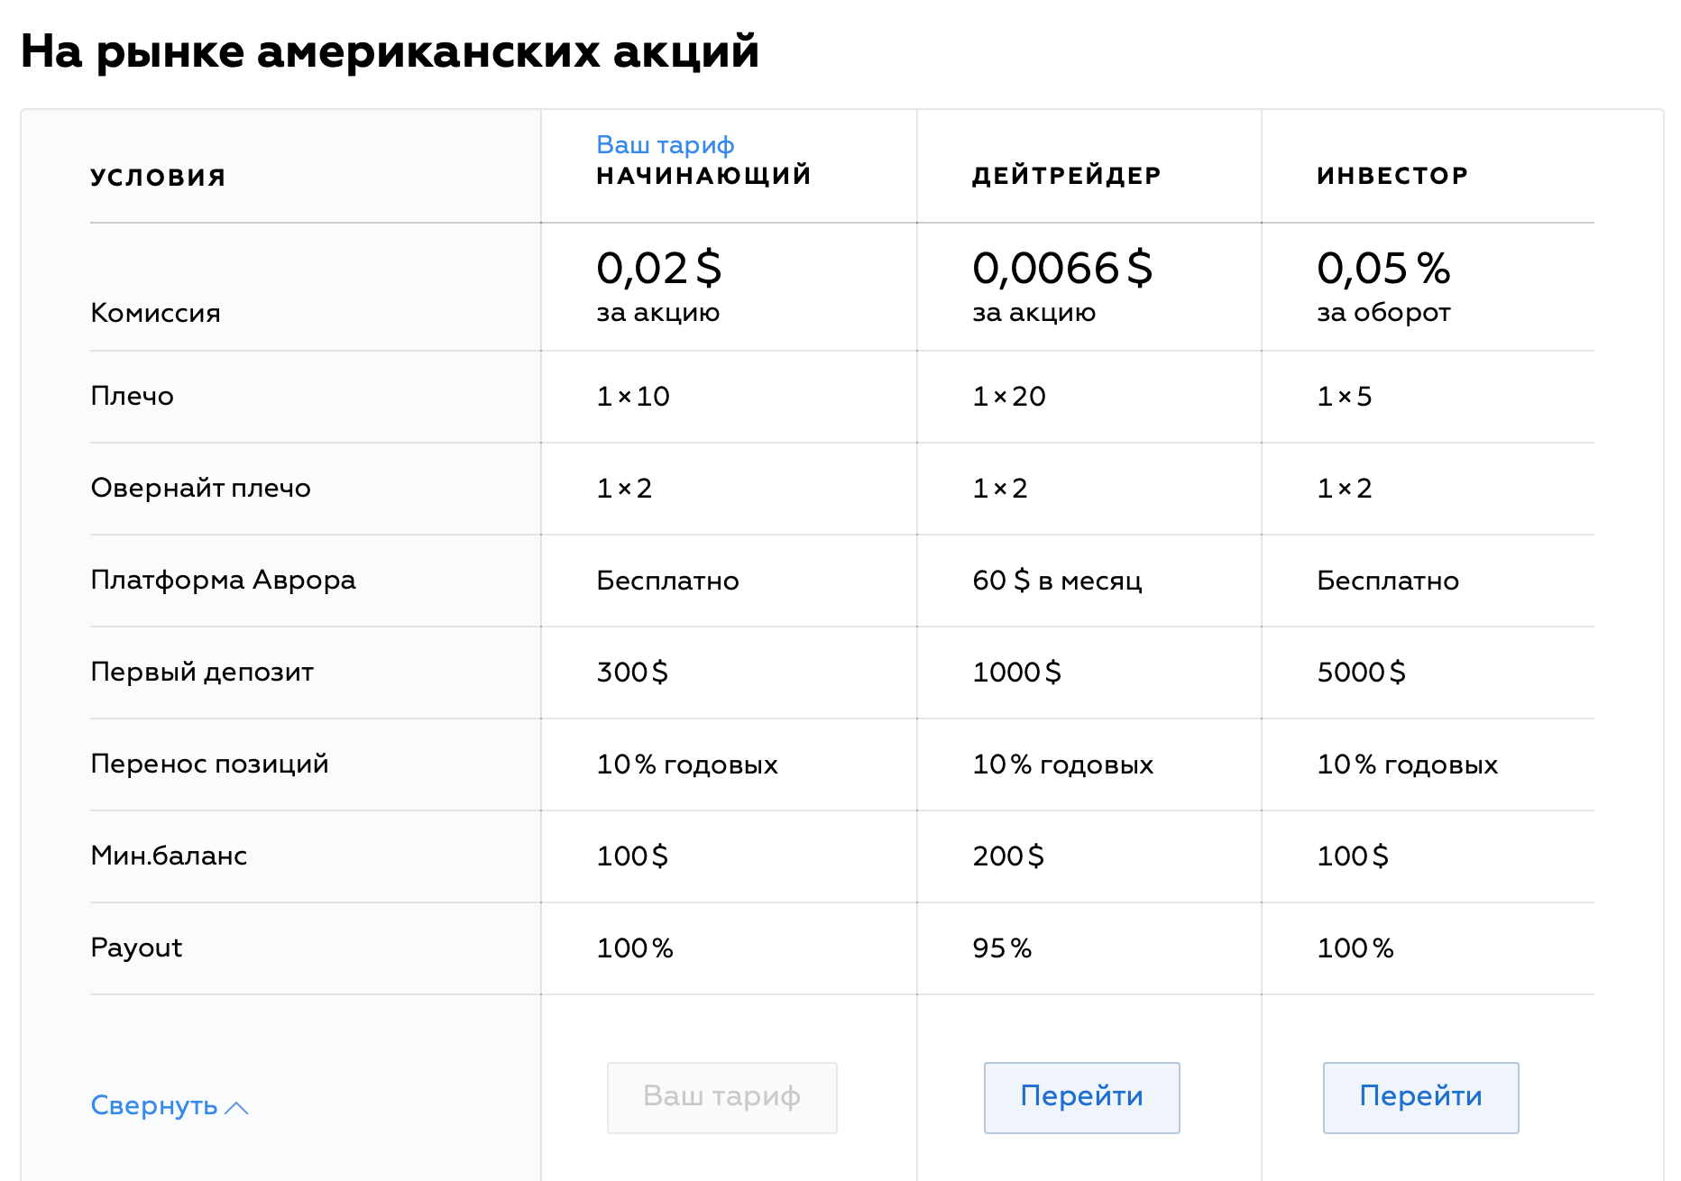
Task: Click Перейти button for Инвестор tariff
Action: [x=1420, y=1096]
